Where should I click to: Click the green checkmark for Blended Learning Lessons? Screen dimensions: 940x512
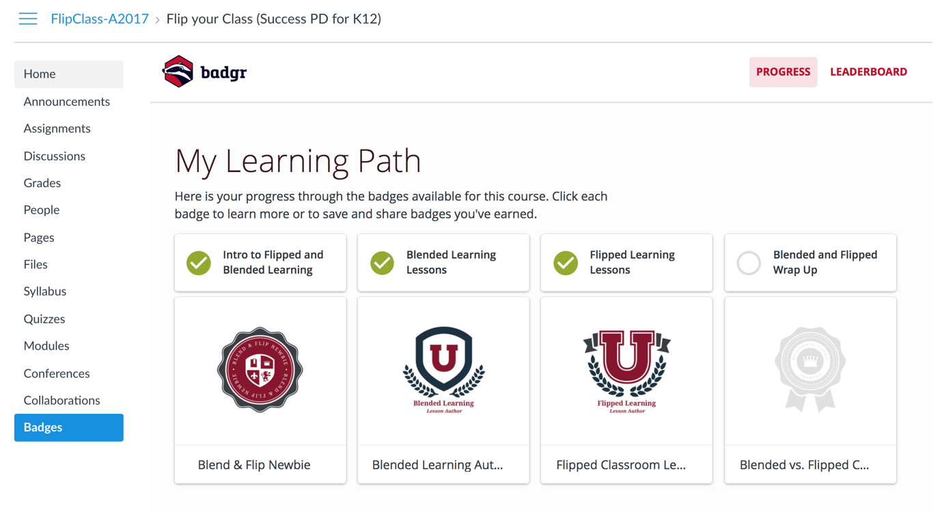[381, 263]
